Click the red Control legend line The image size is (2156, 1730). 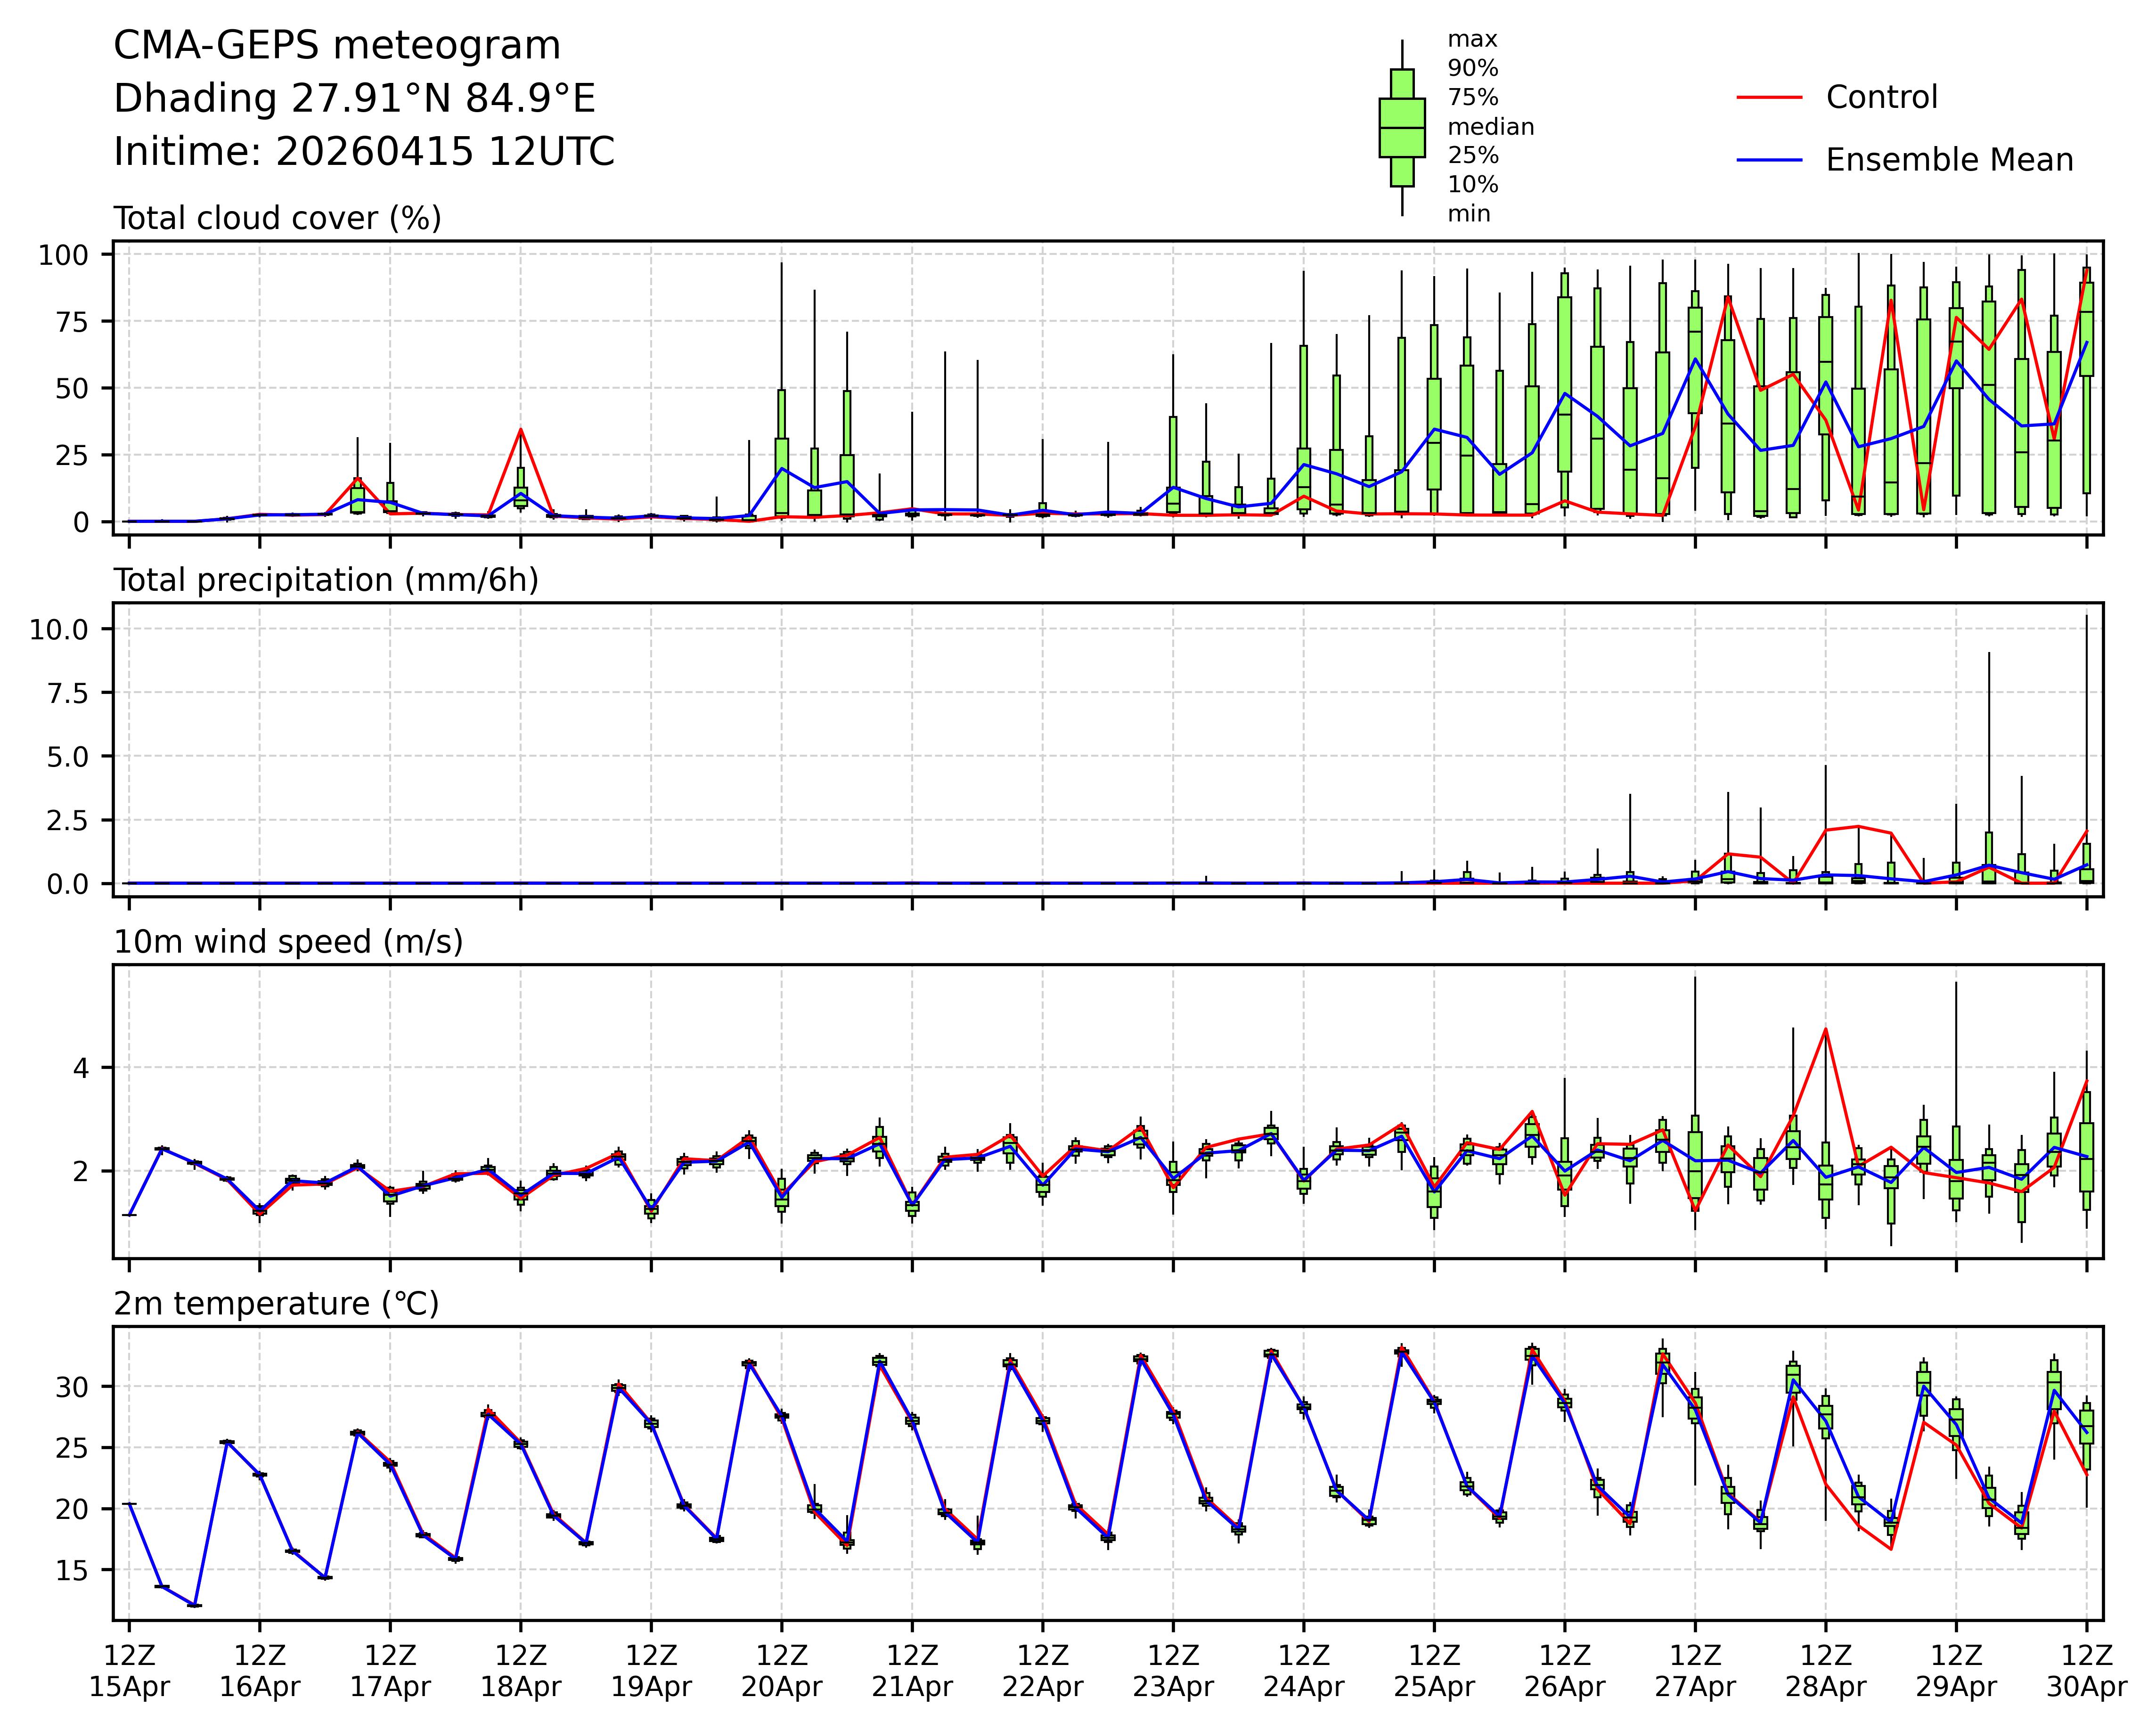click(x=1770, y=98)
